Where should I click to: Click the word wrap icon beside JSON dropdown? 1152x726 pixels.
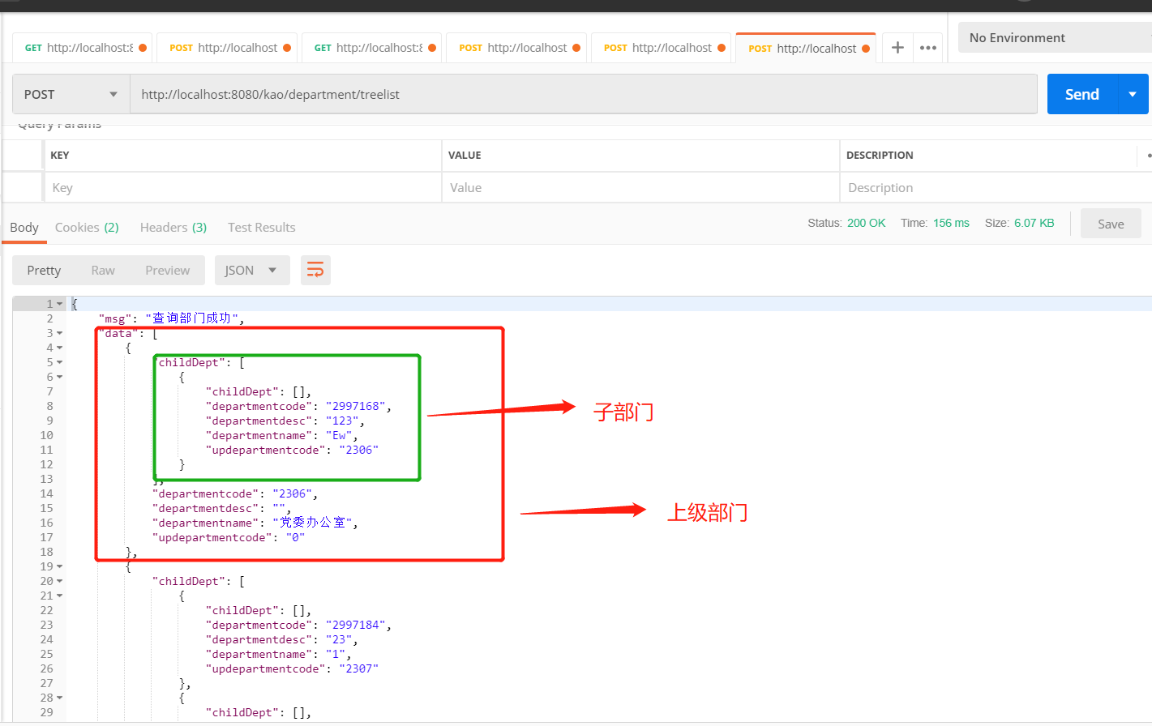[x=315, y=270]
